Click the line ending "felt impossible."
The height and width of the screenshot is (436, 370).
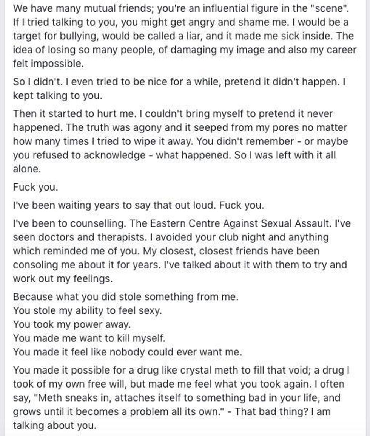[x=48, y=64]
